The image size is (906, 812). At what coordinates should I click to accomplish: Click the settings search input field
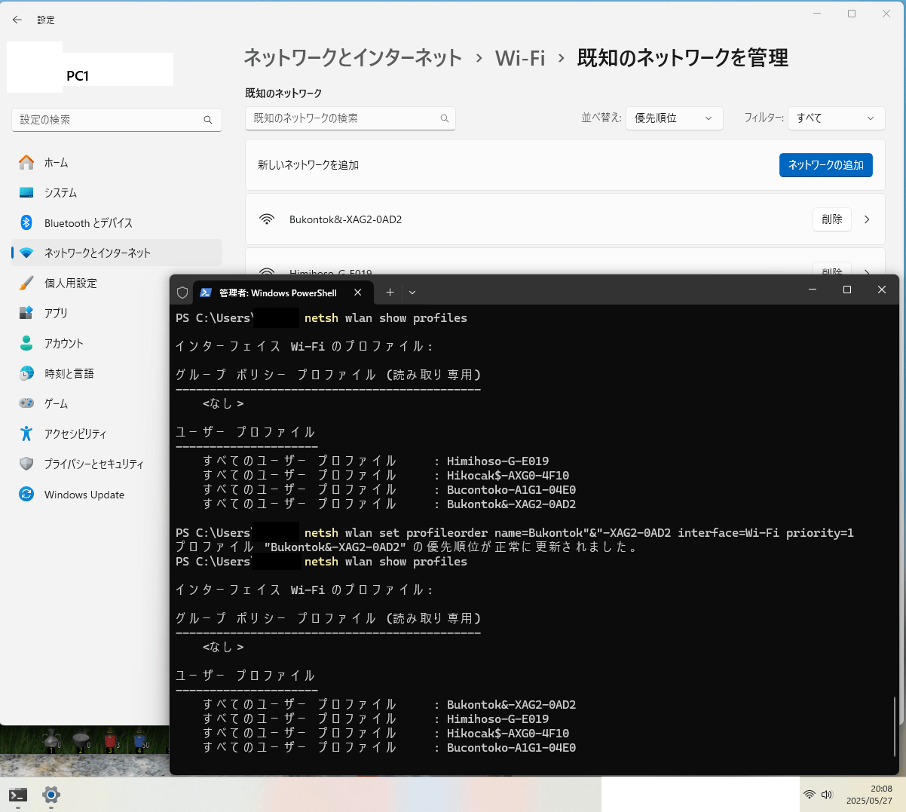pyautogui.click(x=117, y=120)
